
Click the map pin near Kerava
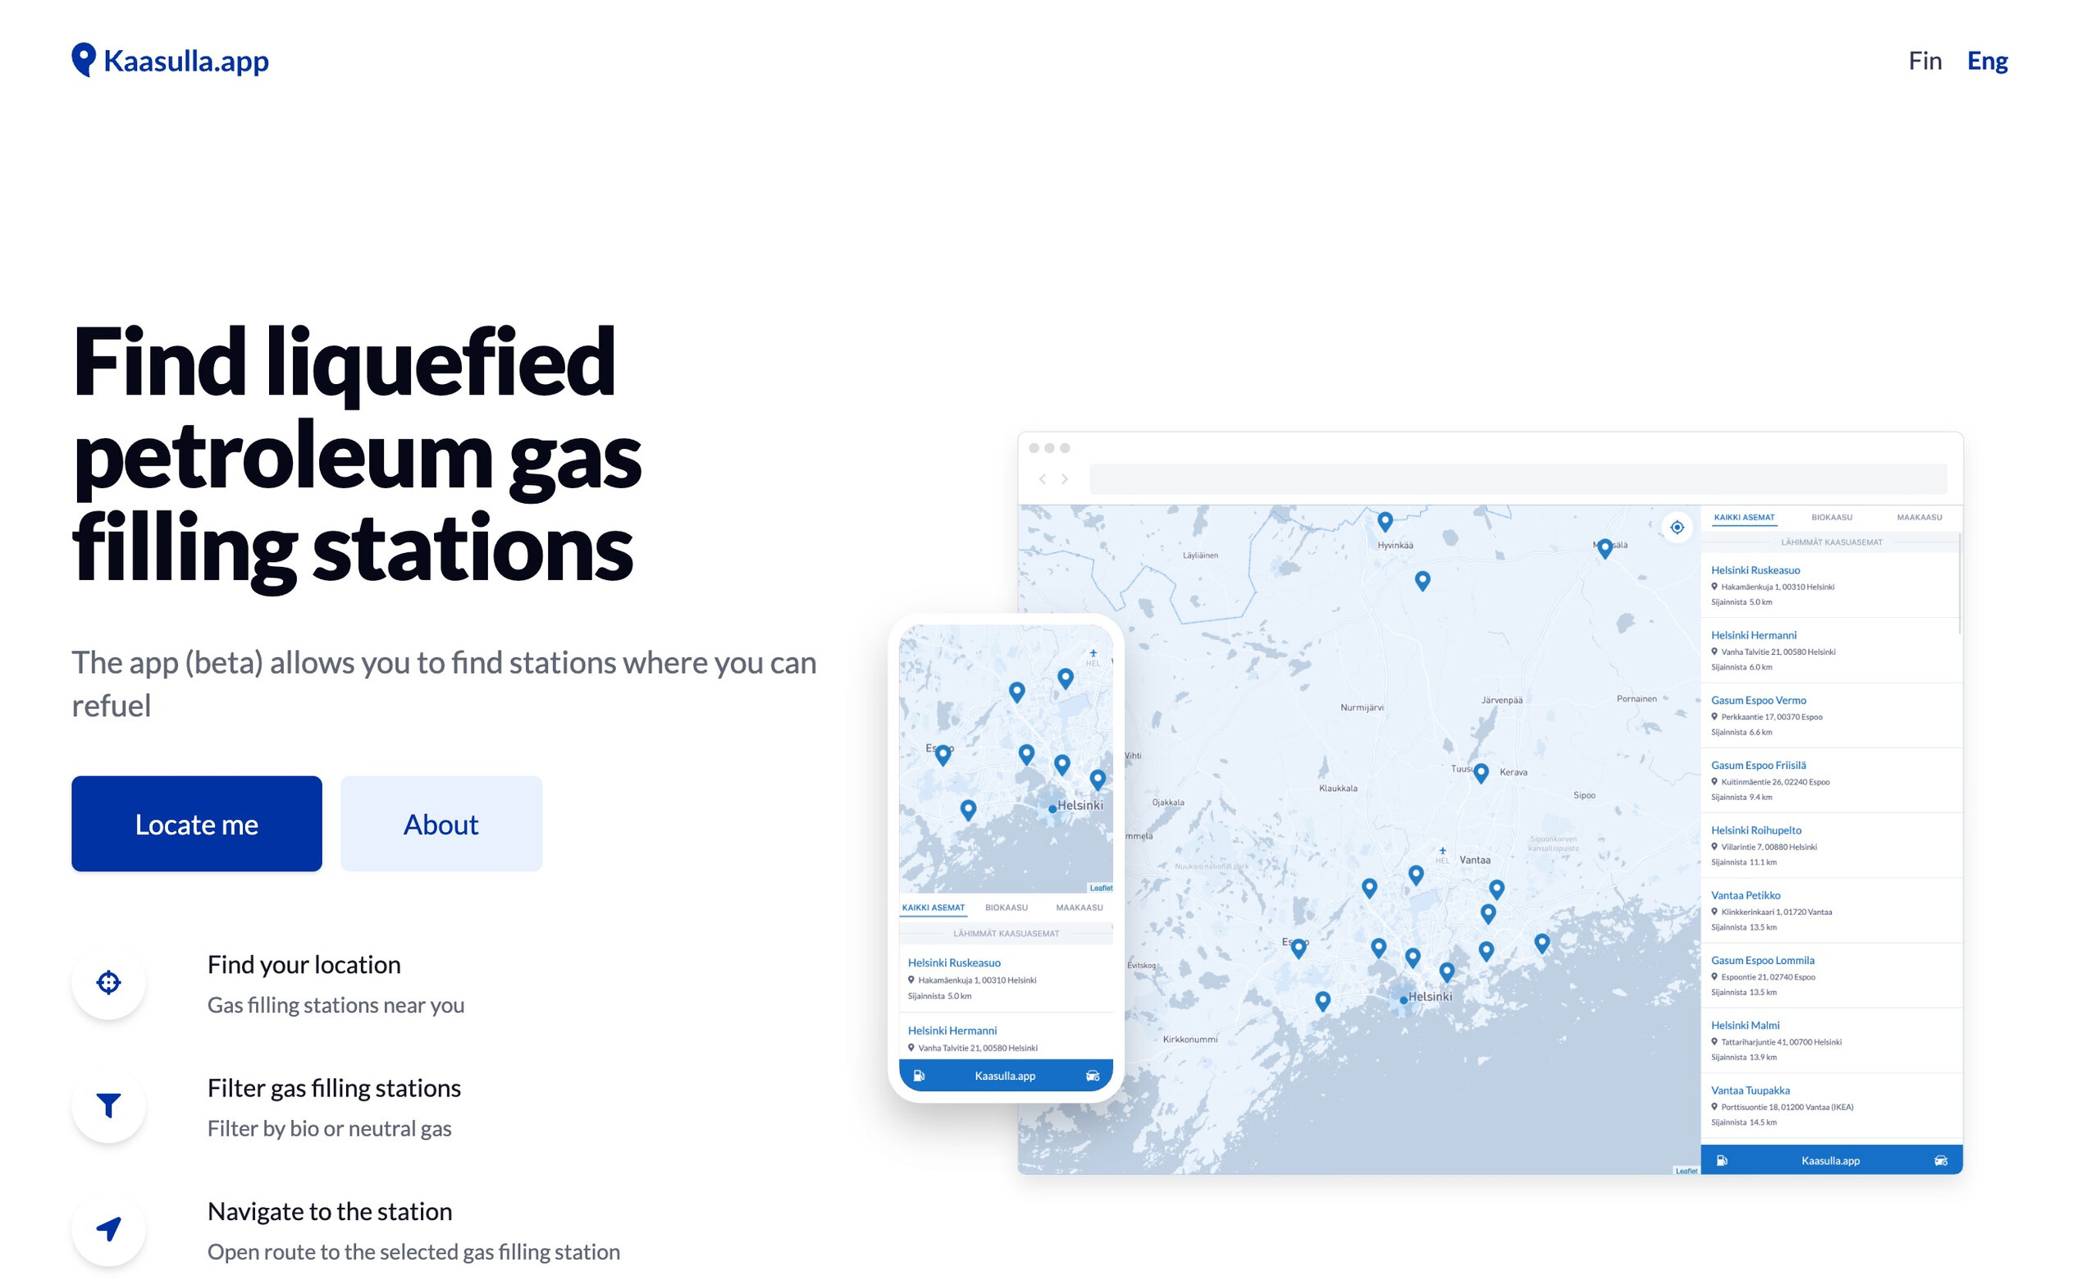[x=1481, y=774]
